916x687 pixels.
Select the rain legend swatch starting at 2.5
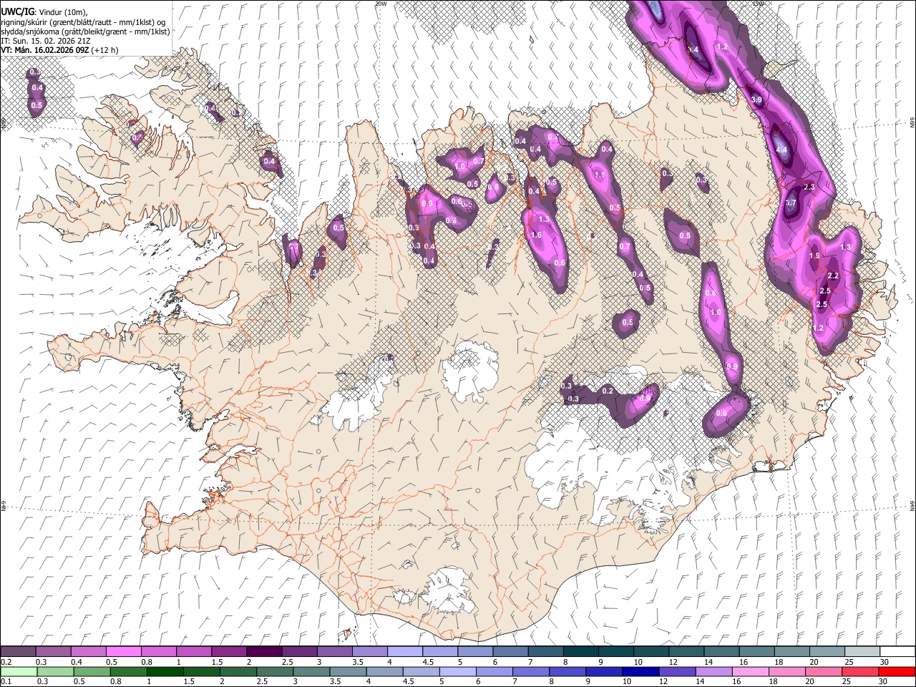tap(275, 671)
